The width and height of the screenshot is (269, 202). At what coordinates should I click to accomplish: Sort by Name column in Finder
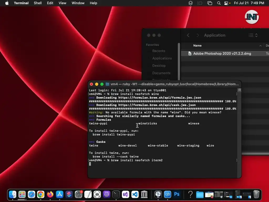197,46
